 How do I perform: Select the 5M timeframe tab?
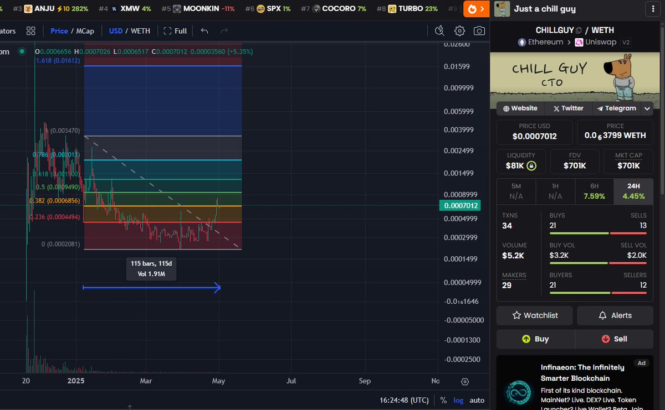[516, 191]
